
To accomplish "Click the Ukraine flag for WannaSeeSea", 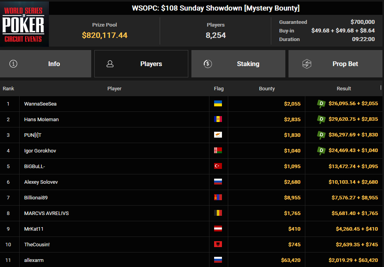I will tap(218, 104).
